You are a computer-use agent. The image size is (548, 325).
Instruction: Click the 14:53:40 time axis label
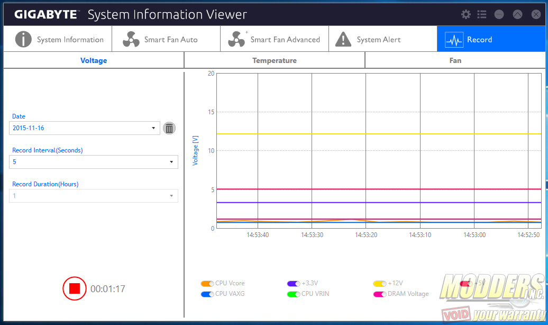click(258, 235)
